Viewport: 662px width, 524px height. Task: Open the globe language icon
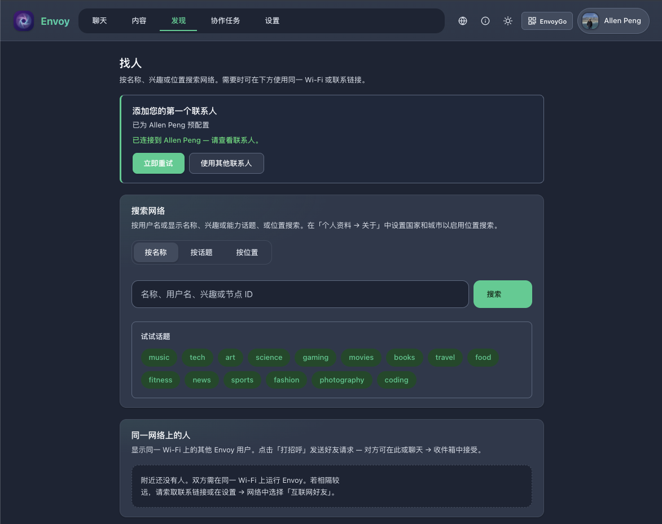pyautogui.click(x=463, y=21)
